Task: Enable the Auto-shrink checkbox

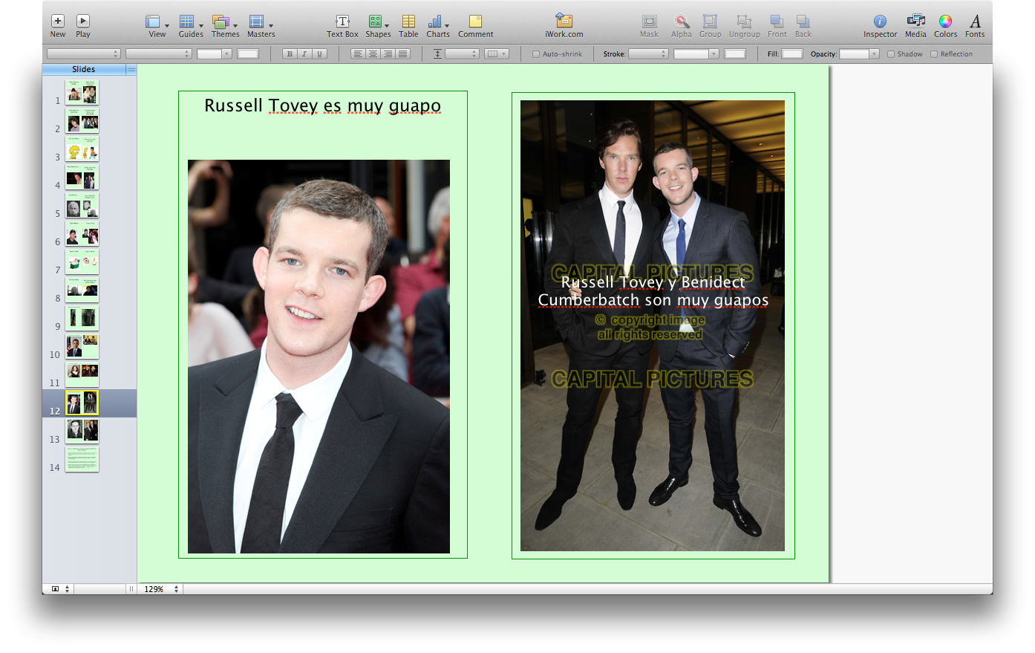Action: coord(536,54)
